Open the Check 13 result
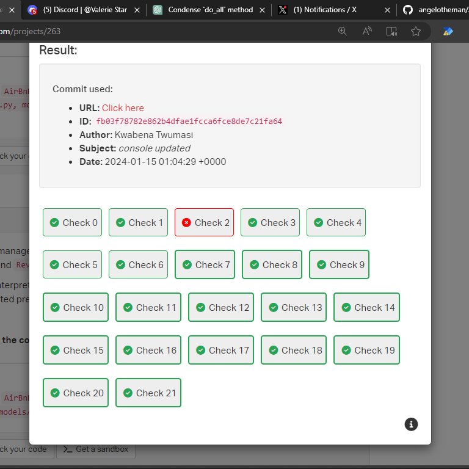The image size is (469, 469). click(294, 307)
